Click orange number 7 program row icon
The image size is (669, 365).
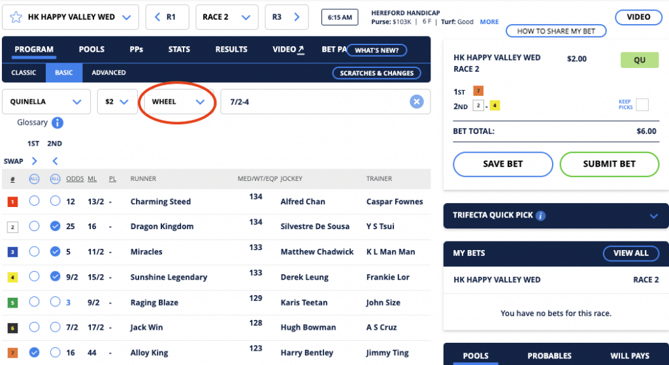(x=13, y=353)
